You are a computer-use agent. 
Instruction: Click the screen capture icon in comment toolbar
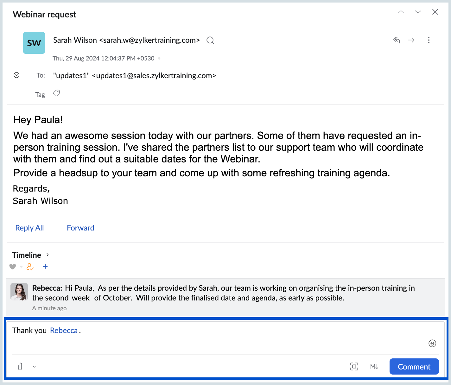click(354, 367)
